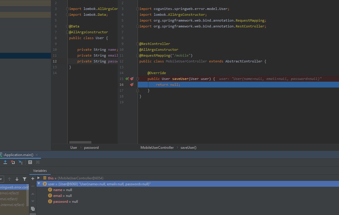This screenshot has width=339, height=215.
Task: Click the MobileUserController breadcrumb
Action: [157, 148]
